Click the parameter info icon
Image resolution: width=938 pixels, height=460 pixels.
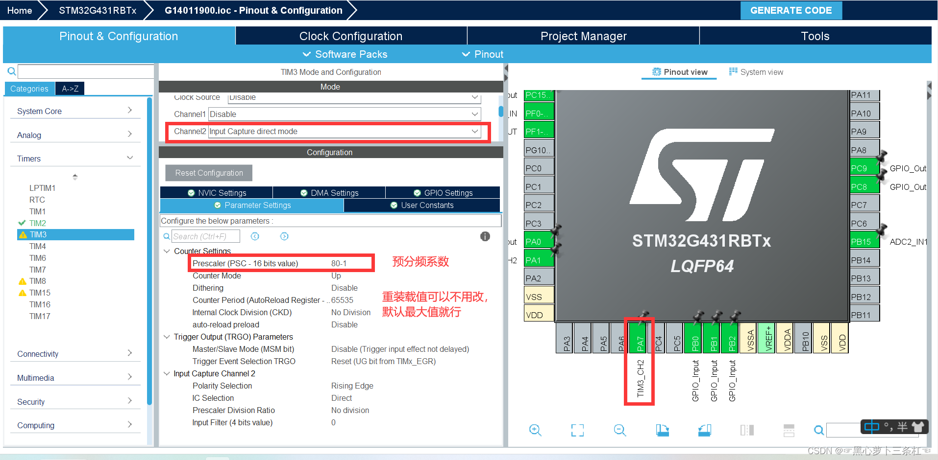(485, 236)
